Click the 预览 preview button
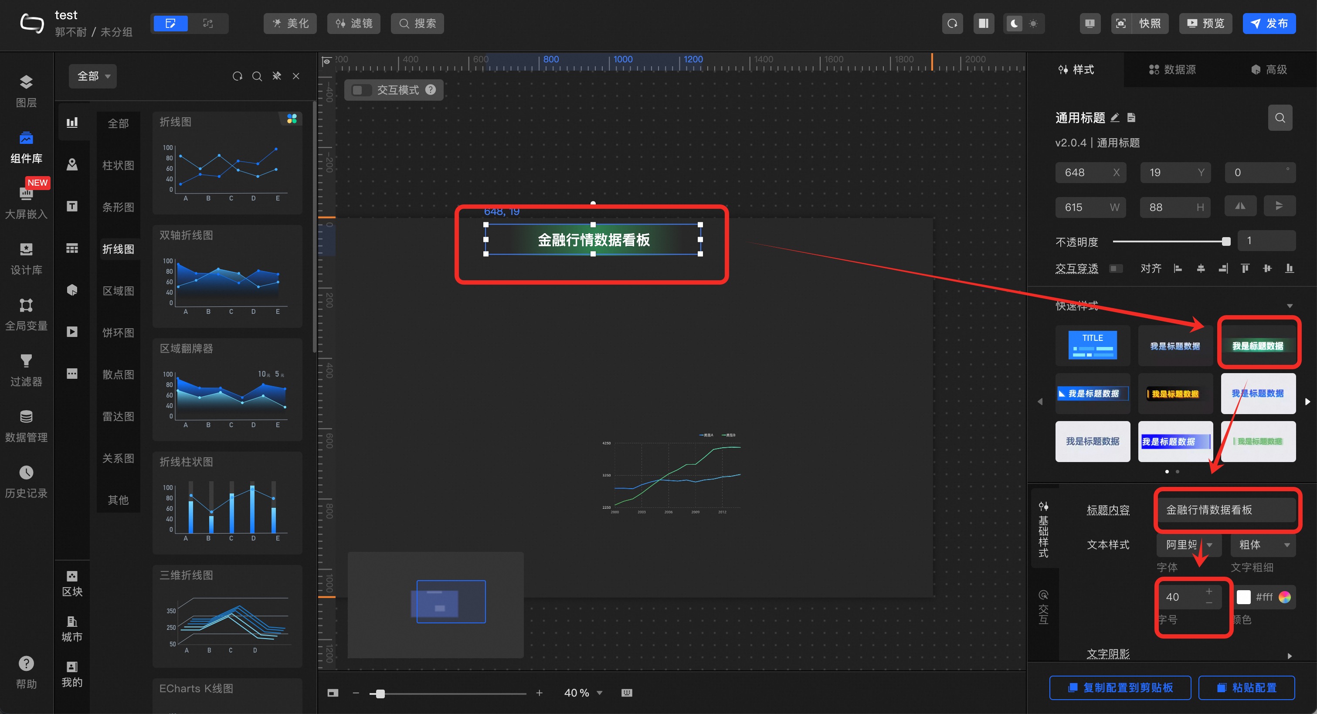The height and width of the screenshot is (714, 1317). [1205, 24]
